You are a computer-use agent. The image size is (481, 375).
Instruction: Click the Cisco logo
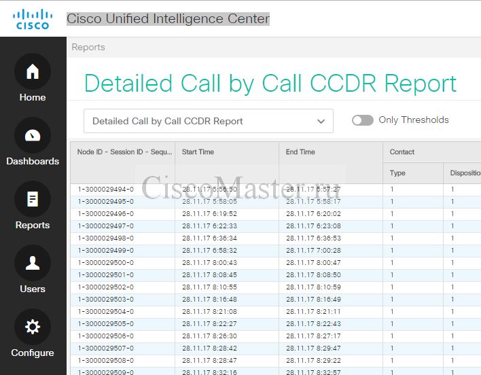tap(33, 19)
